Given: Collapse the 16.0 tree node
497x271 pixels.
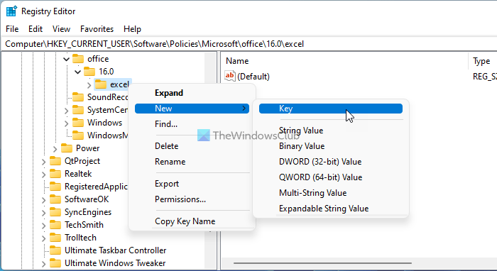Looking at the screenshot, I should (77, 72).
